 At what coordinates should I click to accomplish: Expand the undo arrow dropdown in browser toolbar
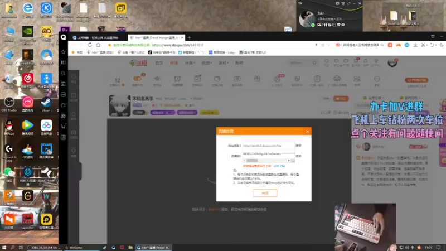click(436, 45)
